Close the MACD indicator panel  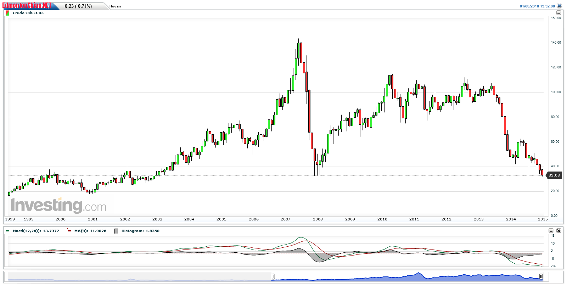click(559, 231)
